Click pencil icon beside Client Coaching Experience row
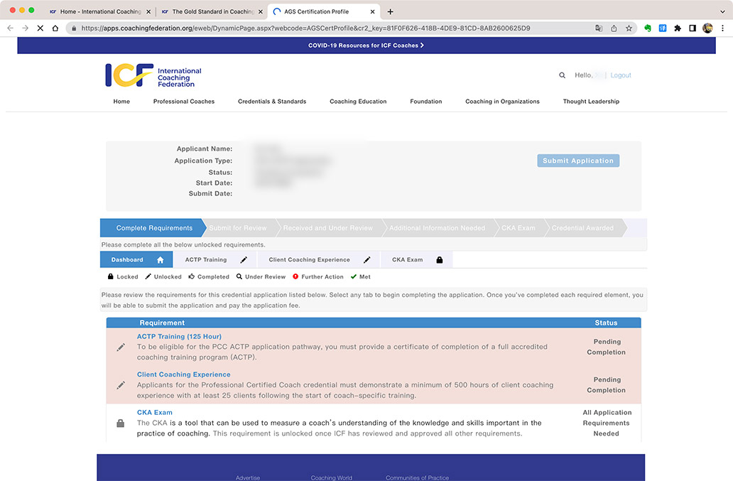The height and width of the screenshot is (481, 733). point(121,385)
